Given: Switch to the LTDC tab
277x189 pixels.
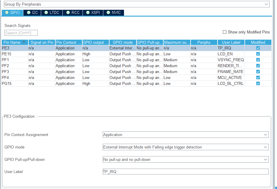Looking at the screenshot, I should 51,13.
